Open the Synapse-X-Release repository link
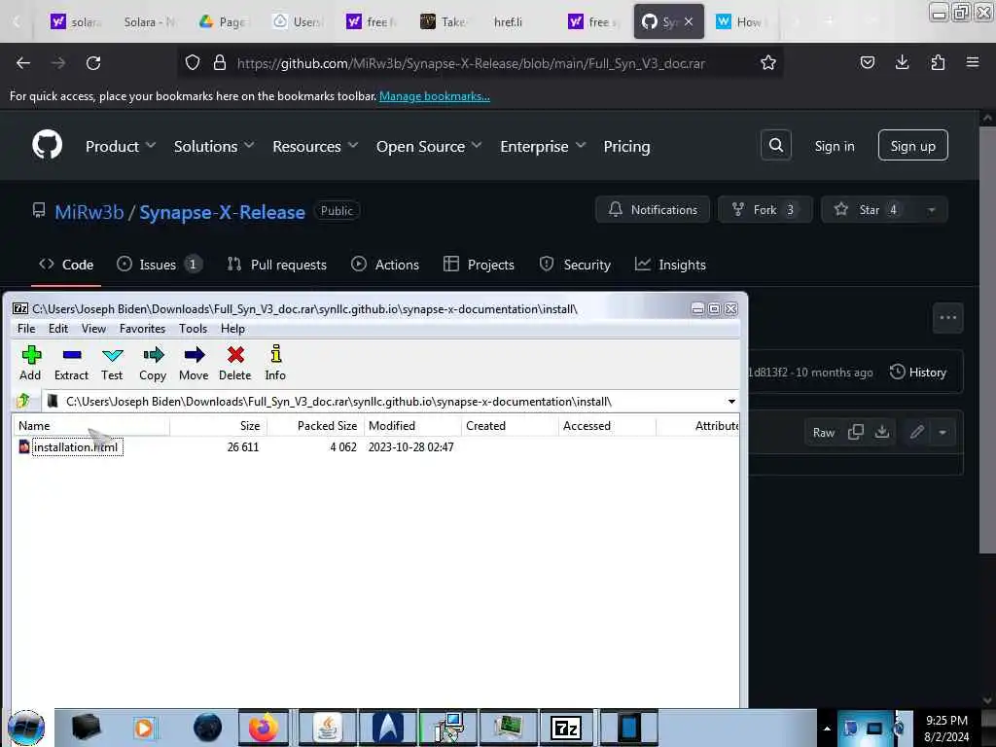The image size is (996, 747). [x=223, y=211]
